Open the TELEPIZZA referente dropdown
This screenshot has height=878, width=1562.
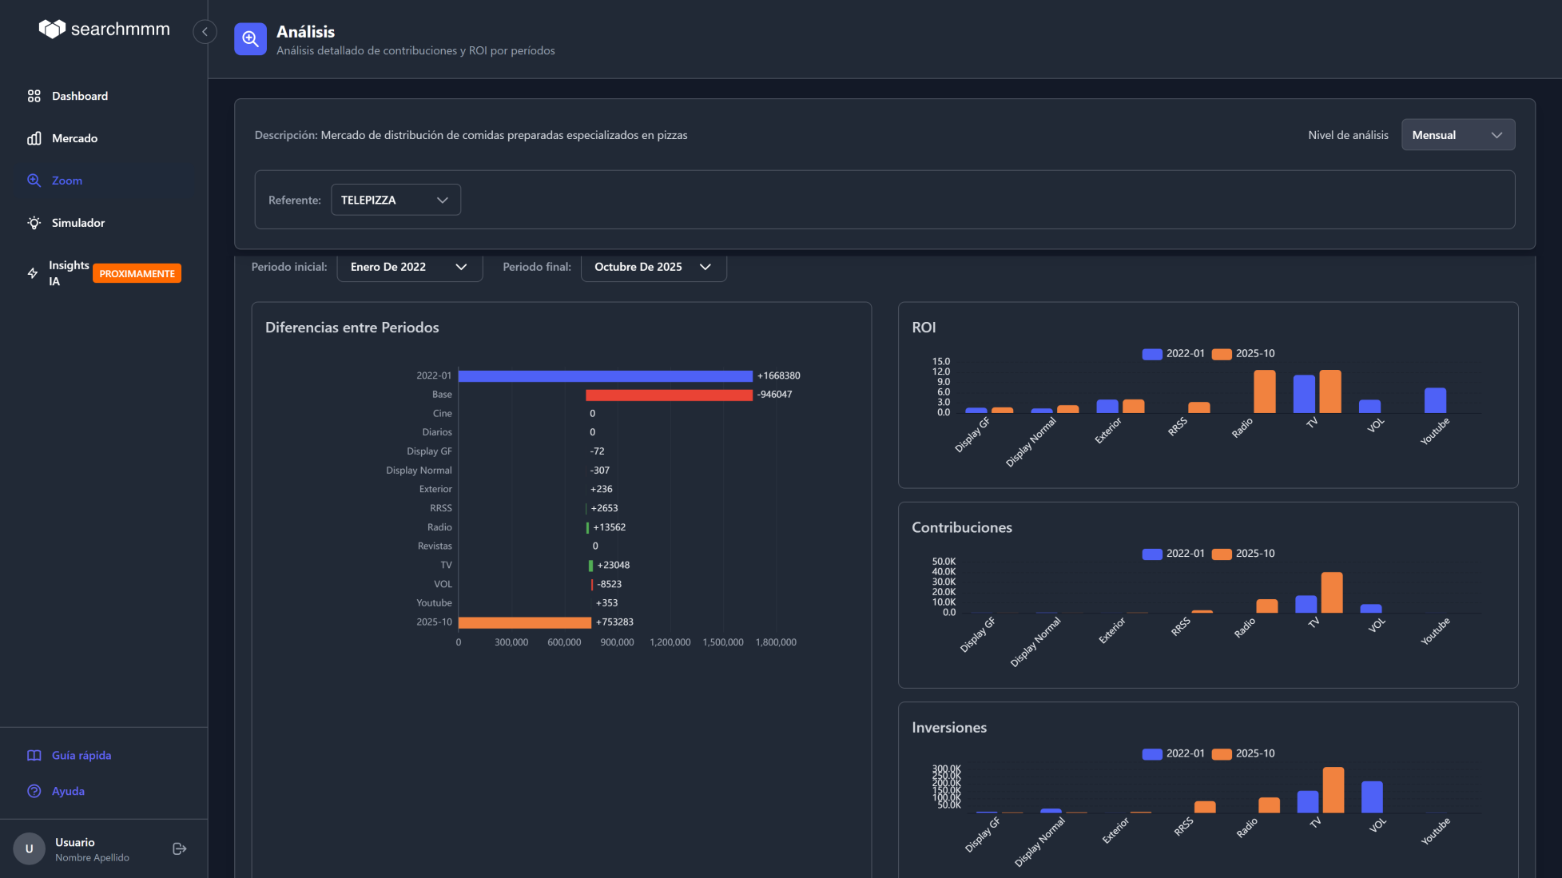click(x=395, y=200)
